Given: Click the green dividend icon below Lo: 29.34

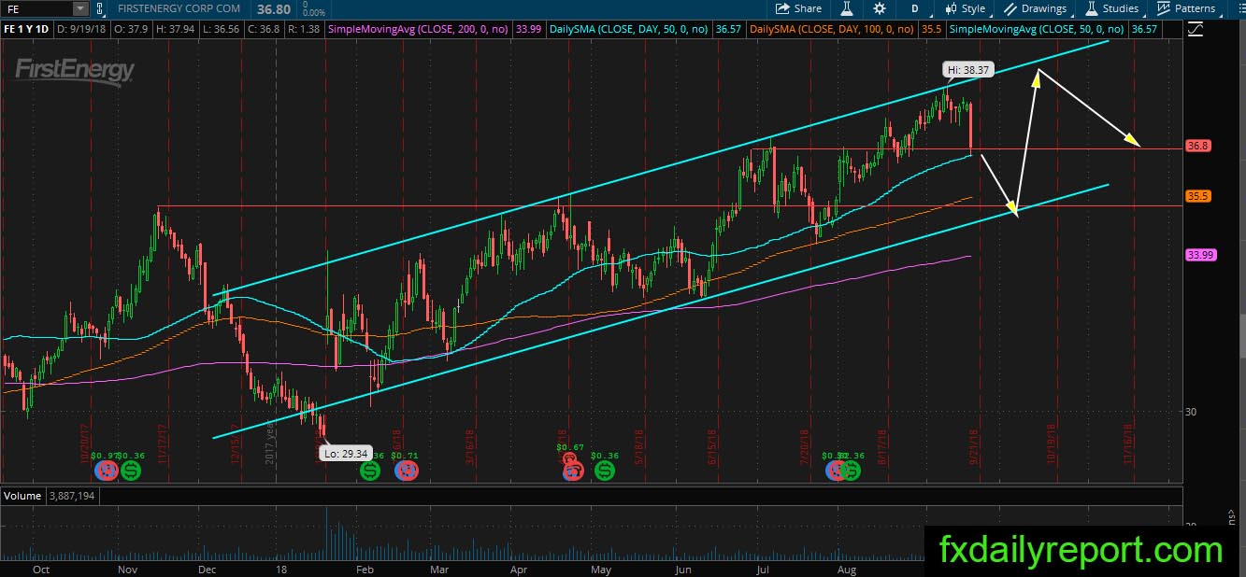Looking at the screenshot, I should [x=370, y=470].
